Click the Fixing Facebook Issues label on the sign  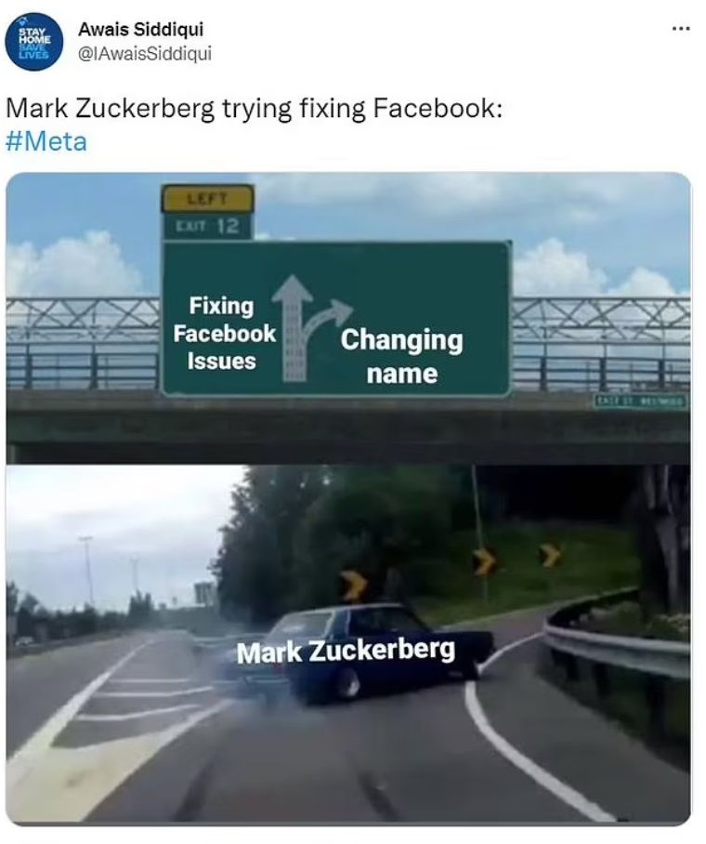223,334
